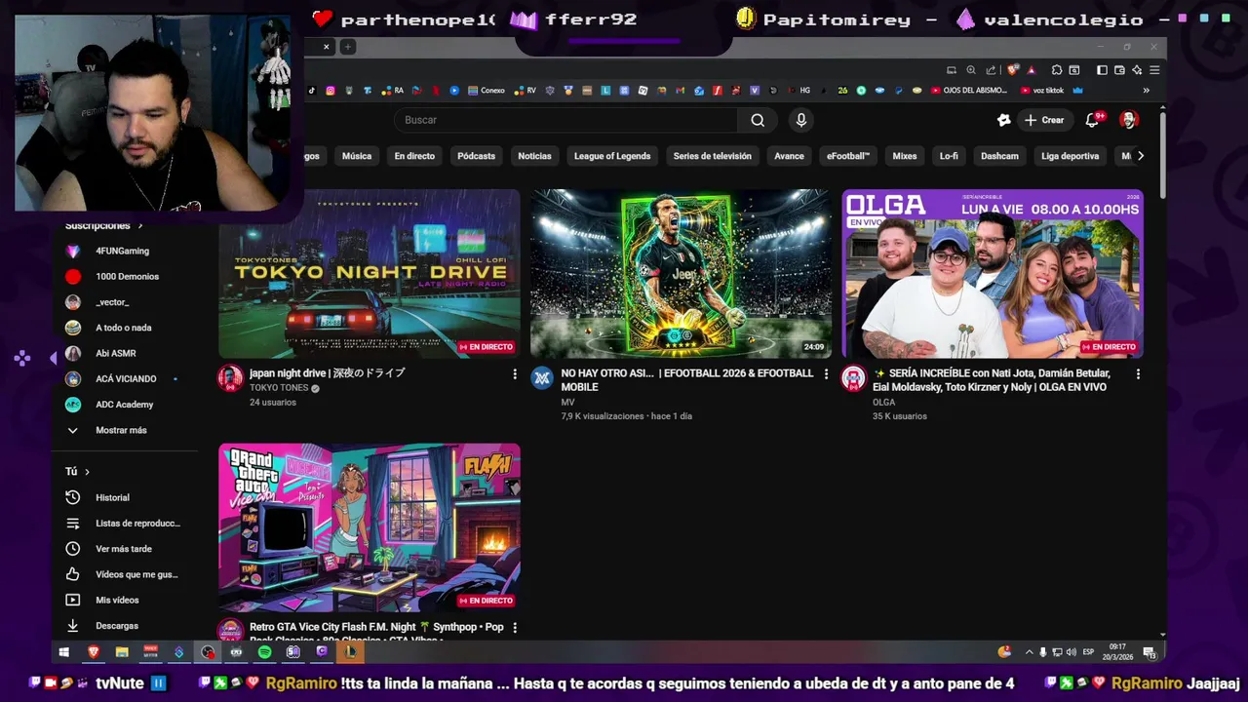Open options for SERÍA INCREÍBLE OLGA video
The height and width of the screenshot is (702, 1248).
tap(1138, 373)
